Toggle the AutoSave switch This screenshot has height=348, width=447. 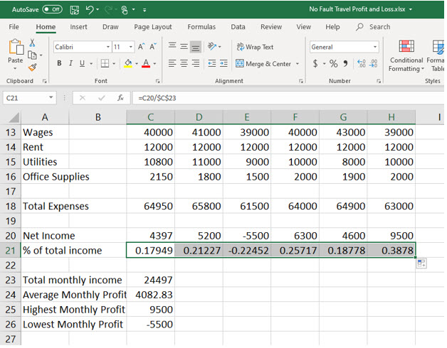pyautogui.click(x=52, y=9)
